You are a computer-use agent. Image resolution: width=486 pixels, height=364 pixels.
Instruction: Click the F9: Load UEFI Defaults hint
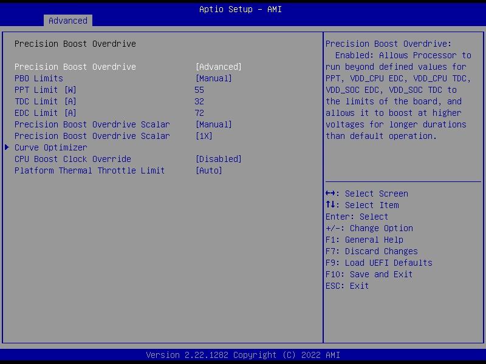(378, 263)
